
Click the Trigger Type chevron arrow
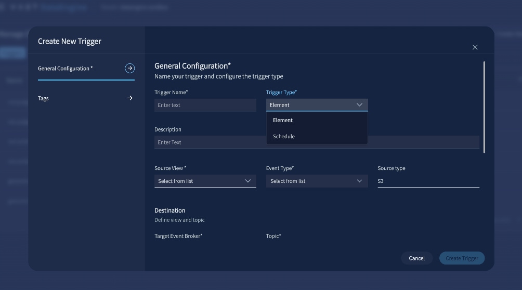click(359, 105)
